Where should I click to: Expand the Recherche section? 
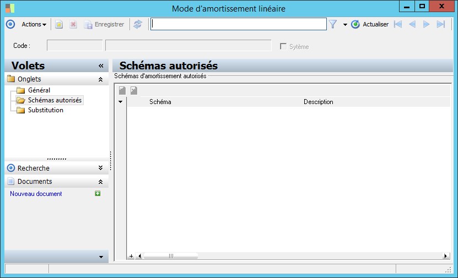point(100,168)
